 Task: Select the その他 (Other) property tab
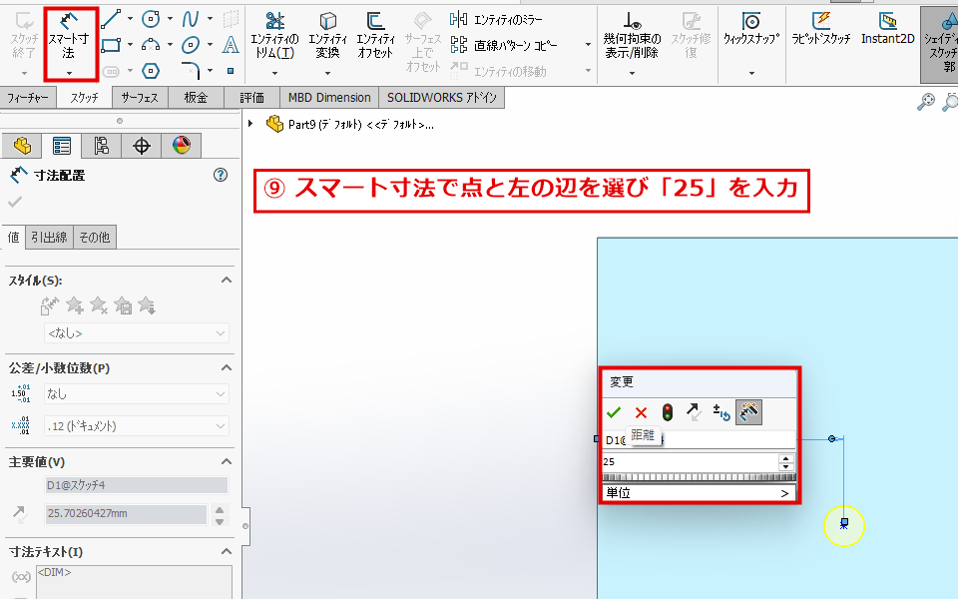click(95, 238)
